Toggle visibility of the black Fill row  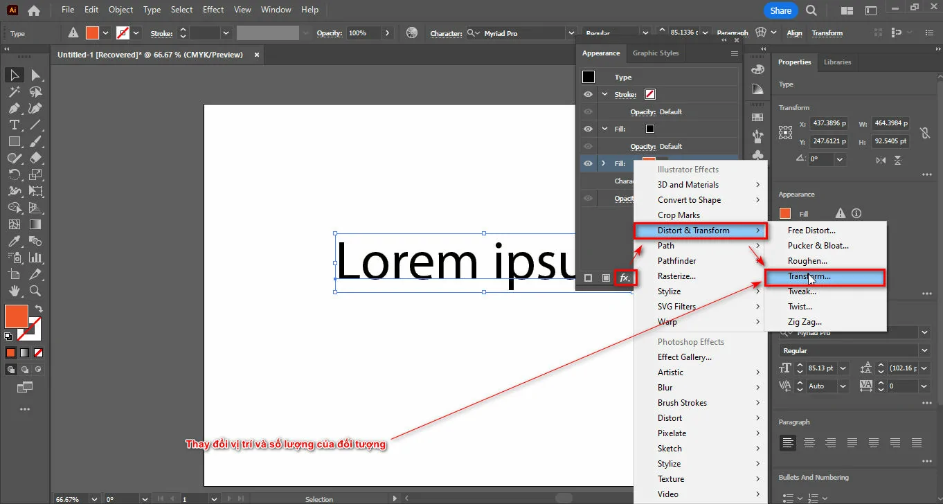coord(588,129)
